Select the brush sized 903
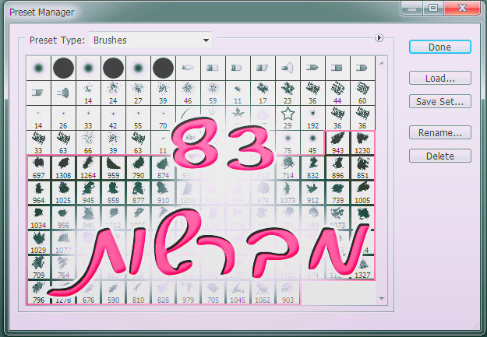487x337 pixels. pos(288,293)
